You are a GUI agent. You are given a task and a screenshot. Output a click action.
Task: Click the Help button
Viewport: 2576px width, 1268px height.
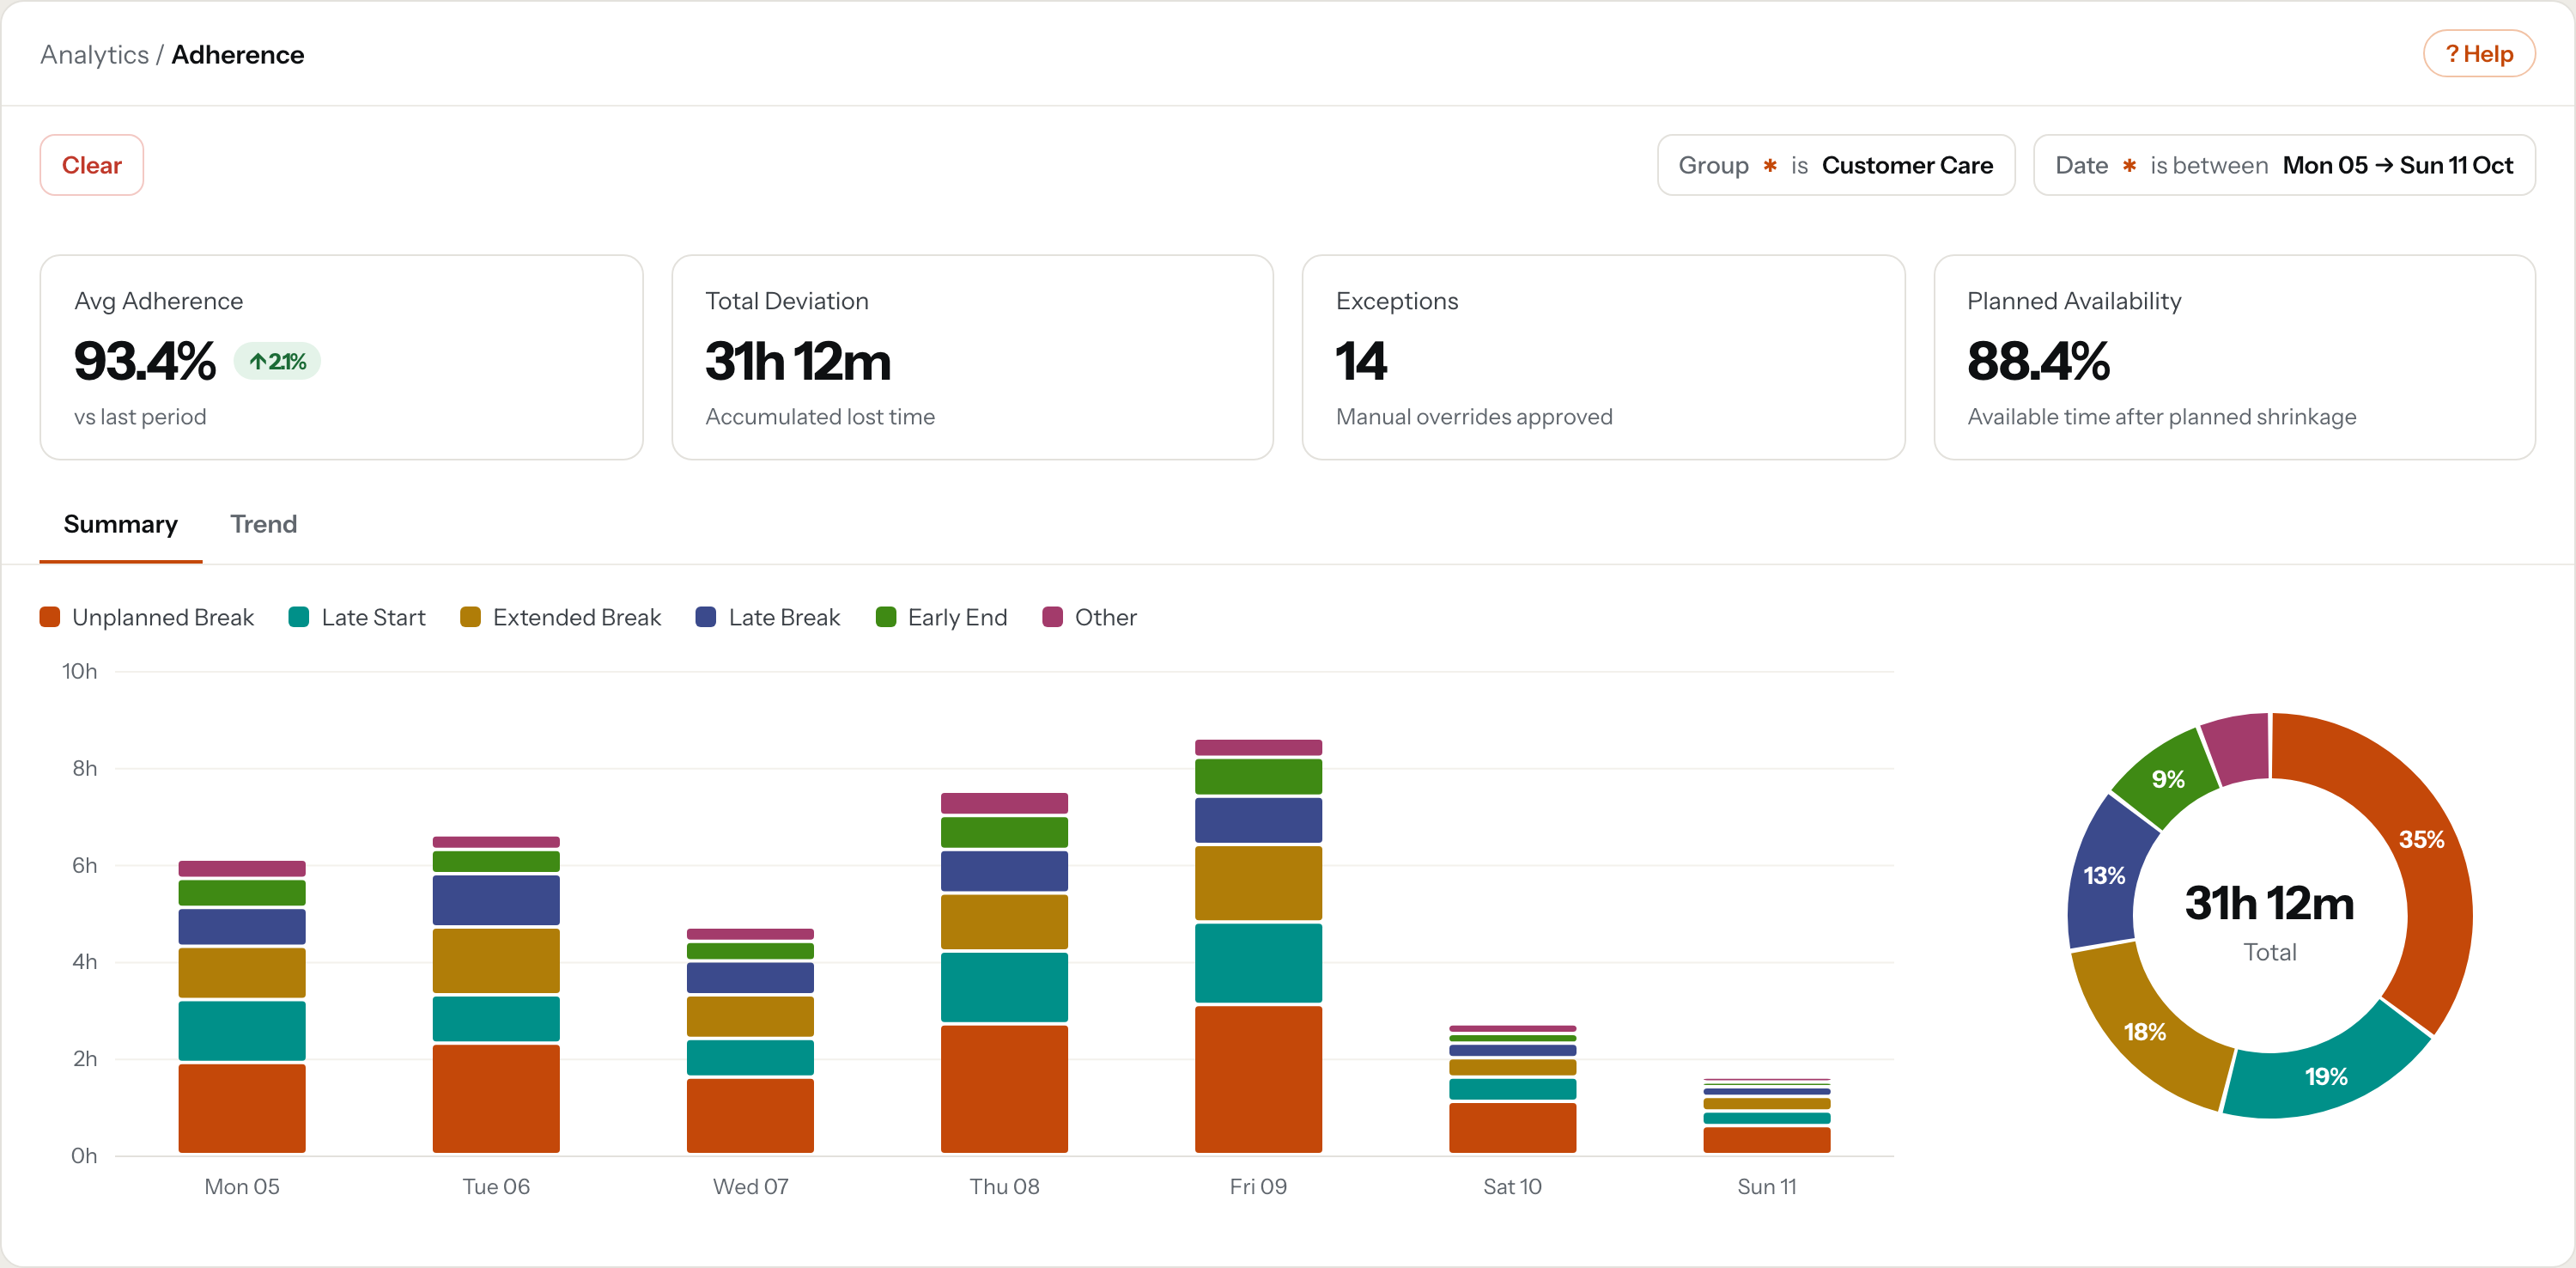[x=2478, y=54]
